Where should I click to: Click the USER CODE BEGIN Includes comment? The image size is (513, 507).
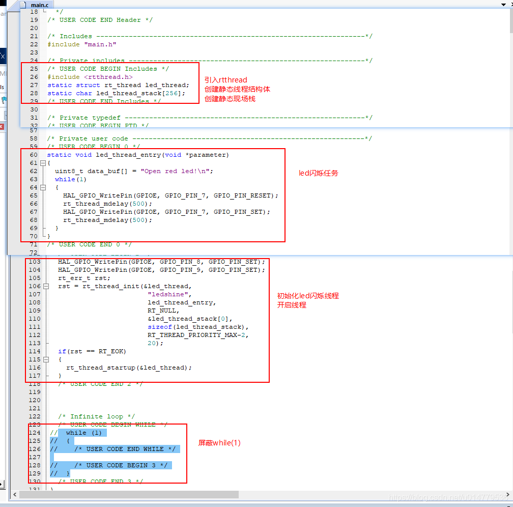pos(108,69)
